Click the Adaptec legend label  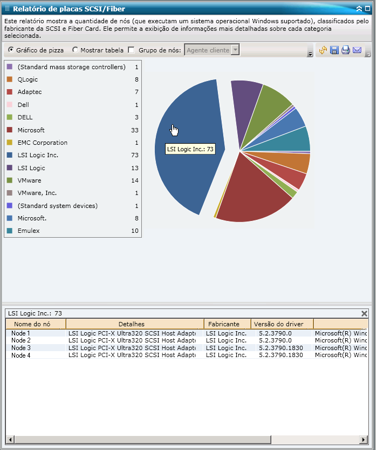coord(30,92)
